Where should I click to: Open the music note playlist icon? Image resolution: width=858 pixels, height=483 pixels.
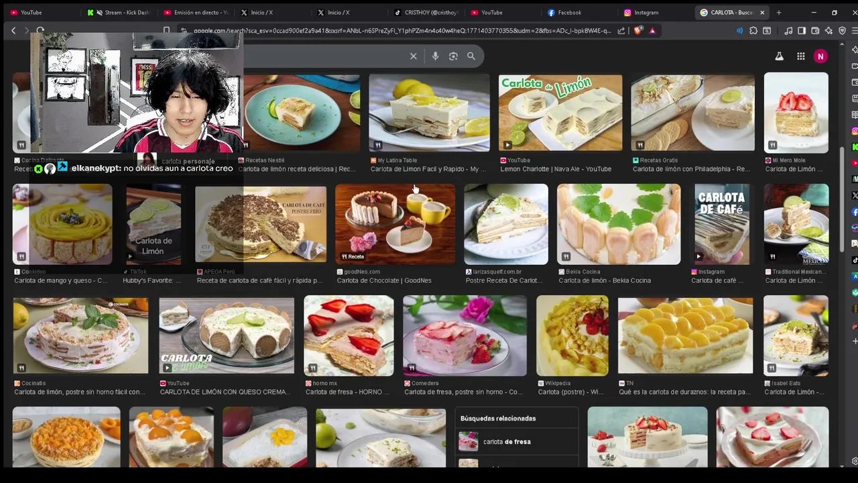[788, 30]
